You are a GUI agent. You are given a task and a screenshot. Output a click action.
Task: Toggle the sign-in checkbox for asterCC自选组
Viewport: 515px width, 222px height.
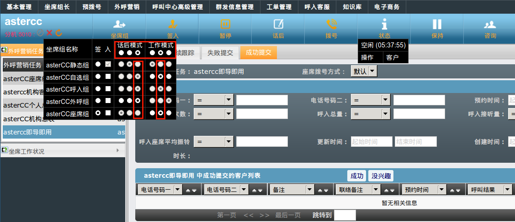coord(108,77)
